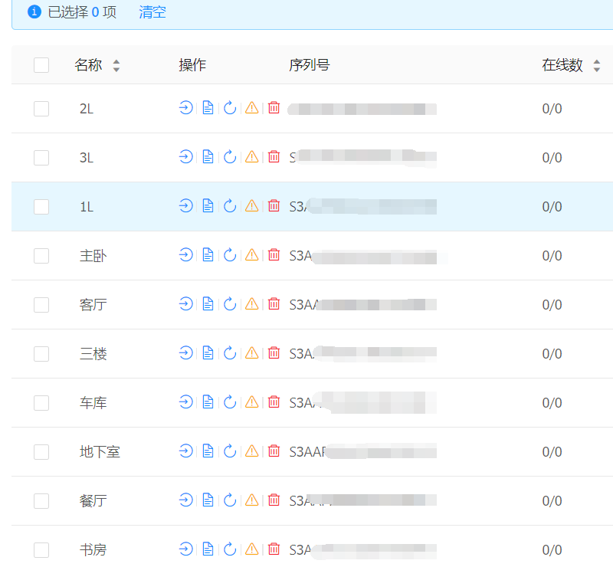
Task: Select the 1L row checkbox
Action: pyautogui.click(x=41, y=207)
